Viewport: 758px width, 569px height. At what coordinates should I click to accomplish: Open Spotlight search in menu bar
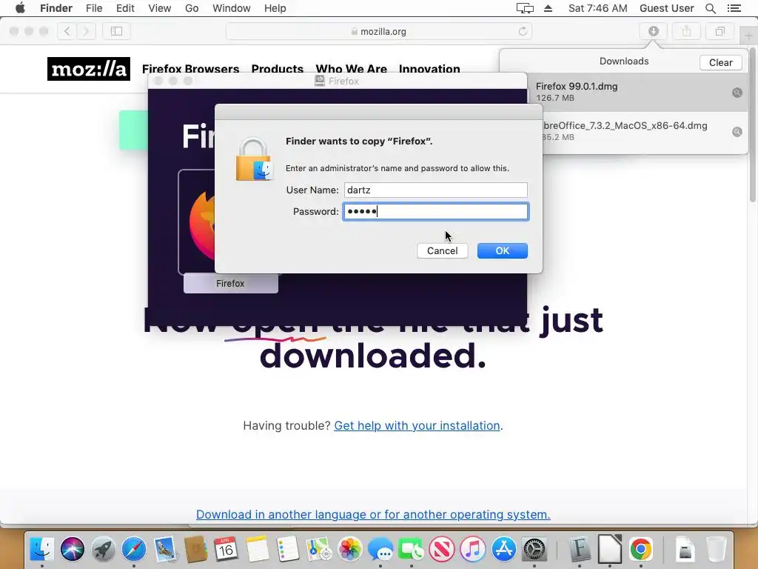point(710,8)
